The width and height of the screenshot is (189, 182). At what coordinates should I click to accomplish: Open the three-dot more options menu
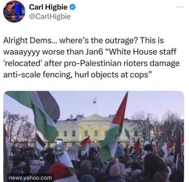tap(180, 7)
